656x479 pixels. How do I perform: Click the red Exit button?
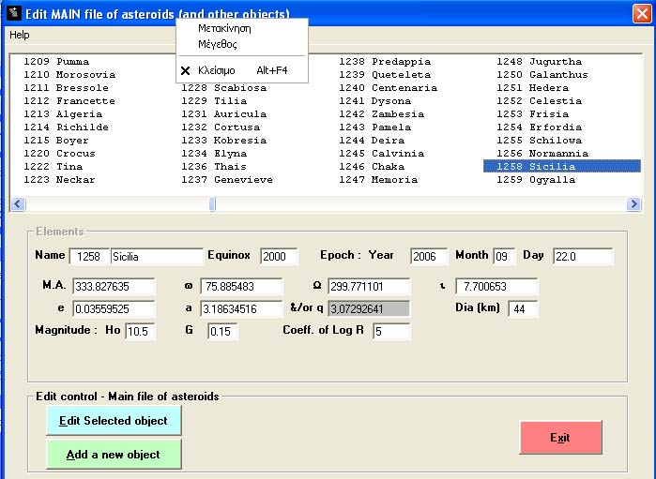tap(560, 437)
